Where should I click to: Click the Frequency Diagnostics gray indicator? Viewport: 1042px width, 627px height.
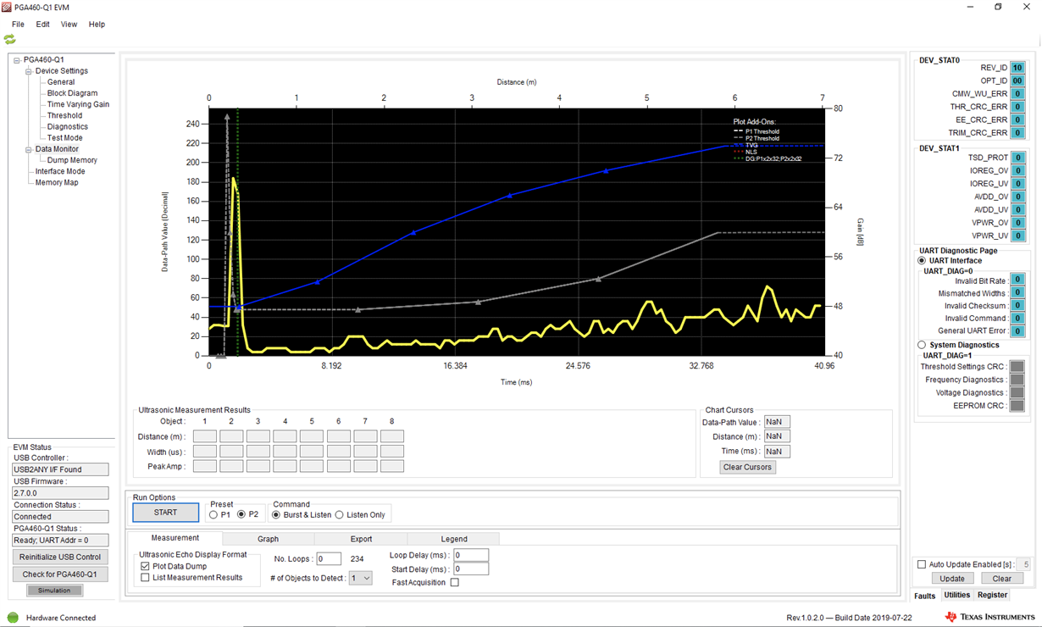pos(1017,380)
